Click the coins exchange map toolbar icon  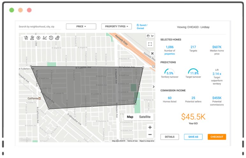[57, 38]
